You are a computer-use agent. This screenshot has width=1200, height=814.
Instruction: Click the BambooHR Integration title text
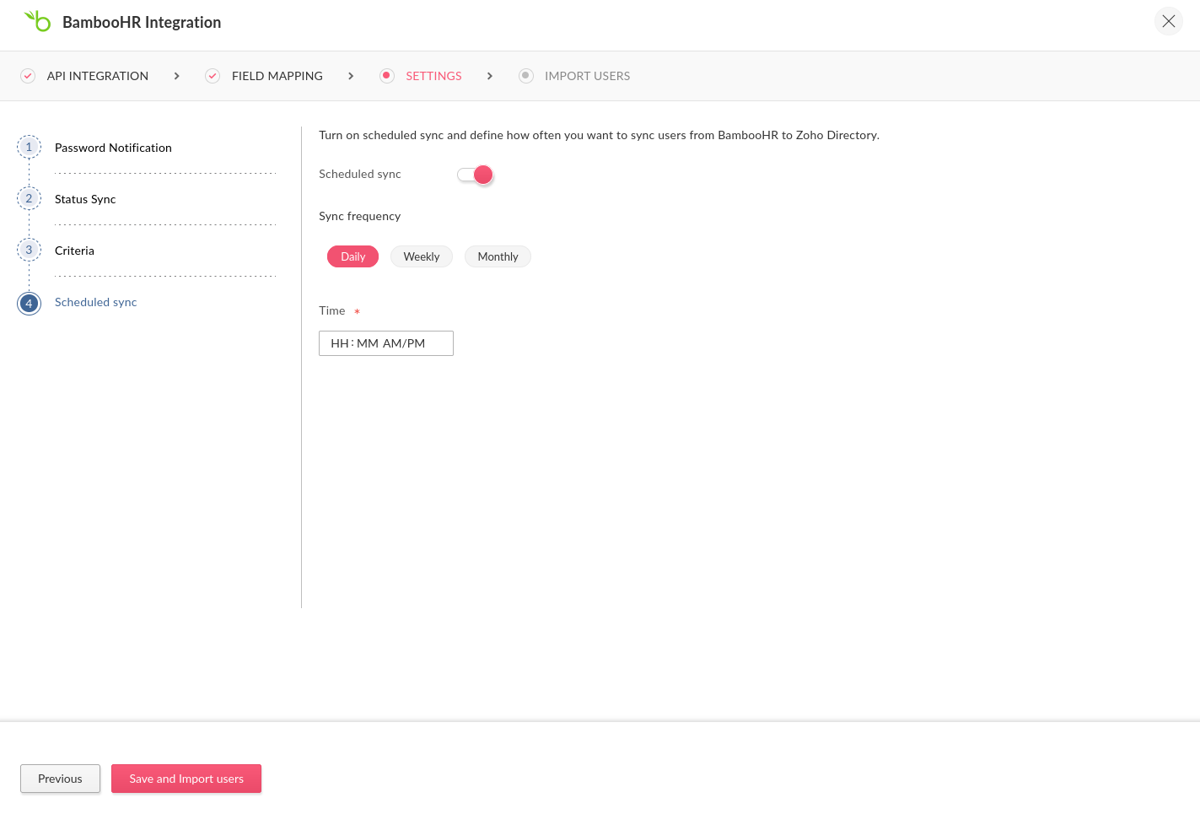click(x=142, y=23)
